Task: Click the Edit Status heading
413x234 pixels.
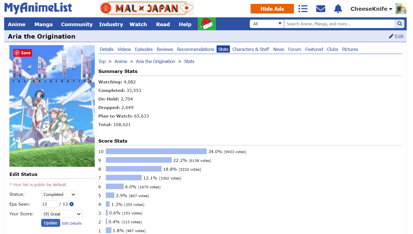Action: pos(23,174)
